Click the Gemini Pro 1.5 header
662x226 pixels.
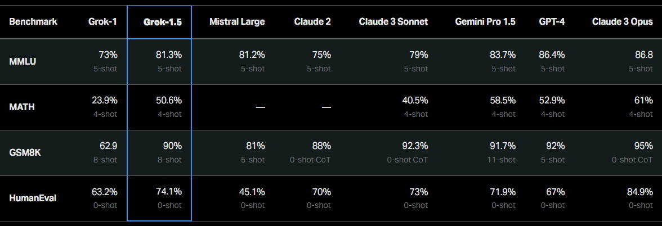pos(485,21)
